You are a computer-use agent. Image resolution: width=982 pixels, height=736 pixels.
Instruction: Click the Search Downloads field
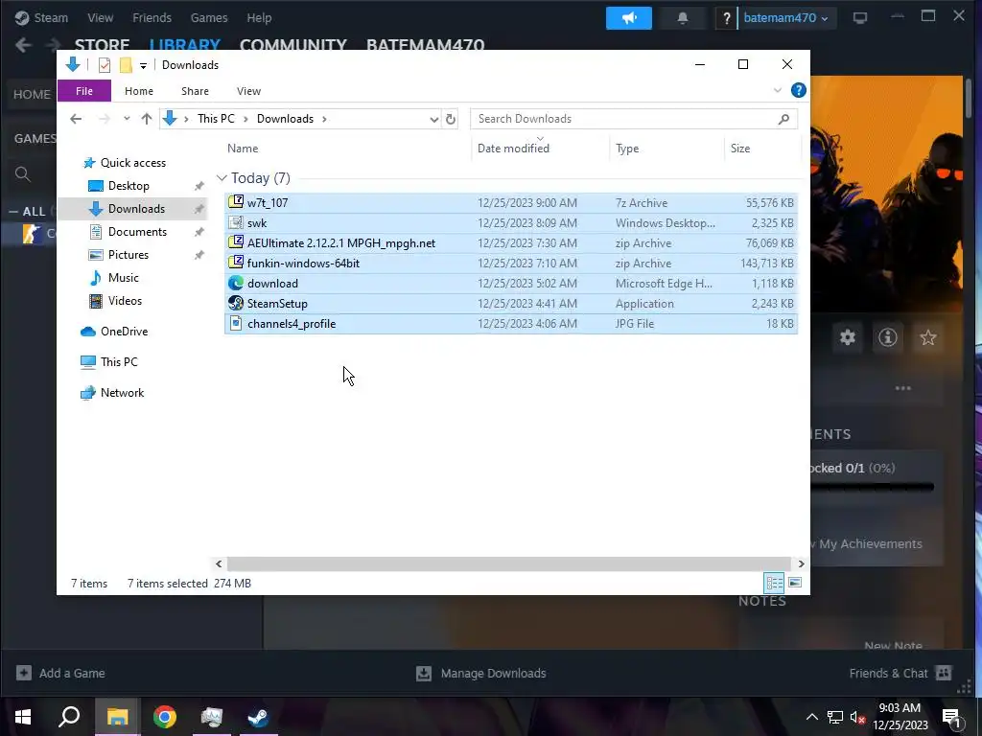point(633,119)
